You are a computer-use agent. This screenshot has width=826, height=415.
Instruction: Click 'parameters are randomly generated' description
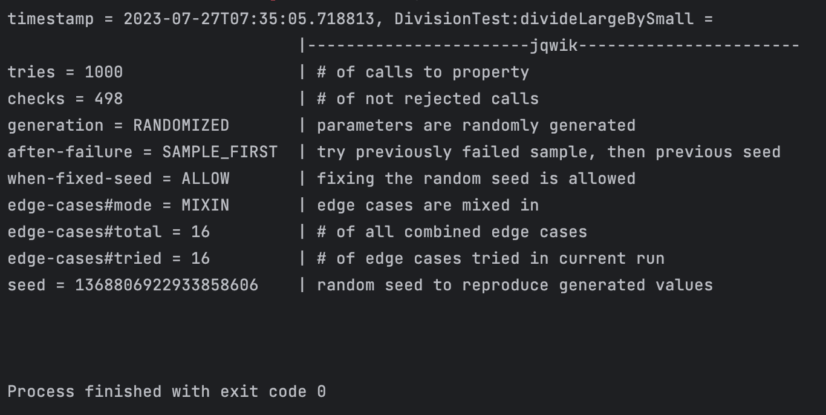[476, 125]
